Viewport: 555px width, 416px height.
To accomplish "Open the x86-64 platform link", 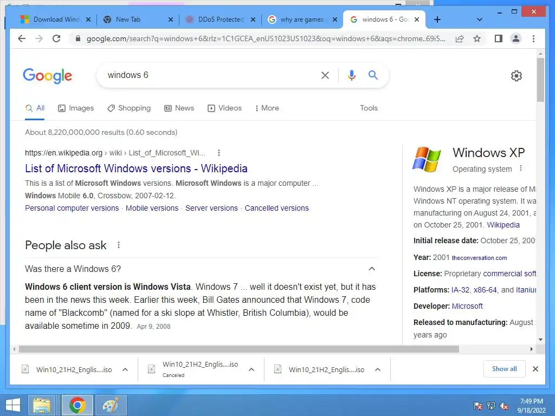I will (x=485, y=290).
